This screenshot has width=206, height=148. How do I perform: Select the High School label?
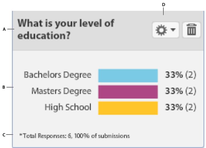point(68,107)
